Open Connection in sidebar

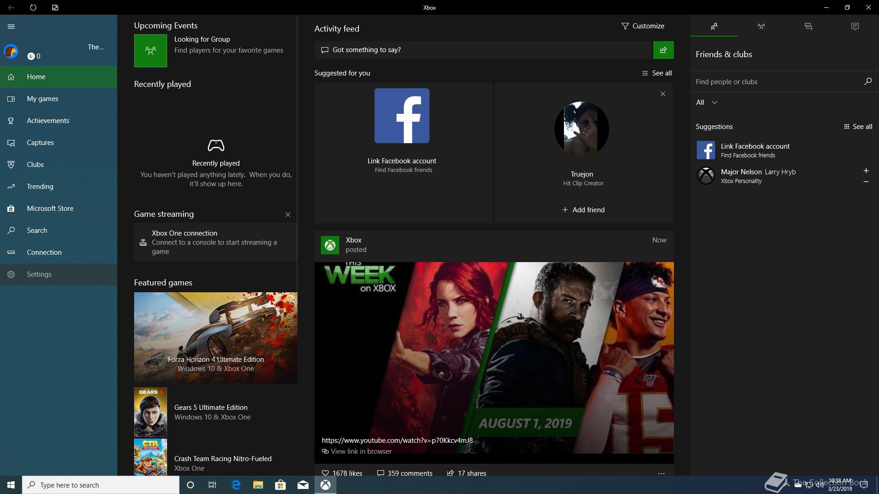[59, 252]
